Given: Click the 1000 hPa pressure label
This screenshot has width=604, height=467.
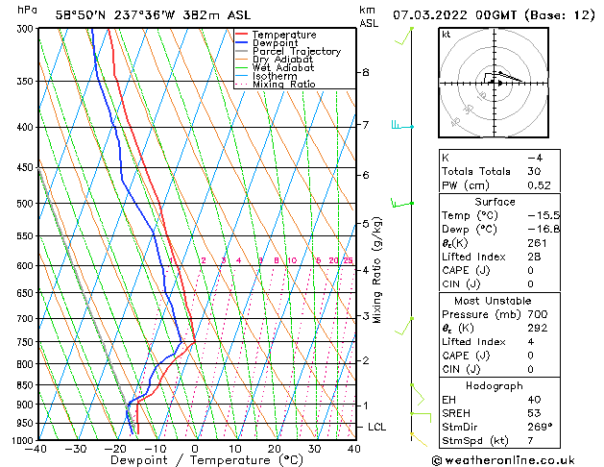Looking at the screenshot, I should pos(24,440).
